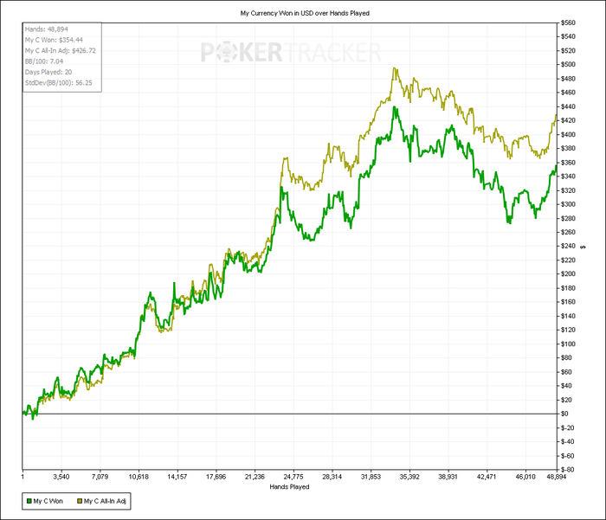
Task: Click the $100 y-axis label
Action: [568, 343]
